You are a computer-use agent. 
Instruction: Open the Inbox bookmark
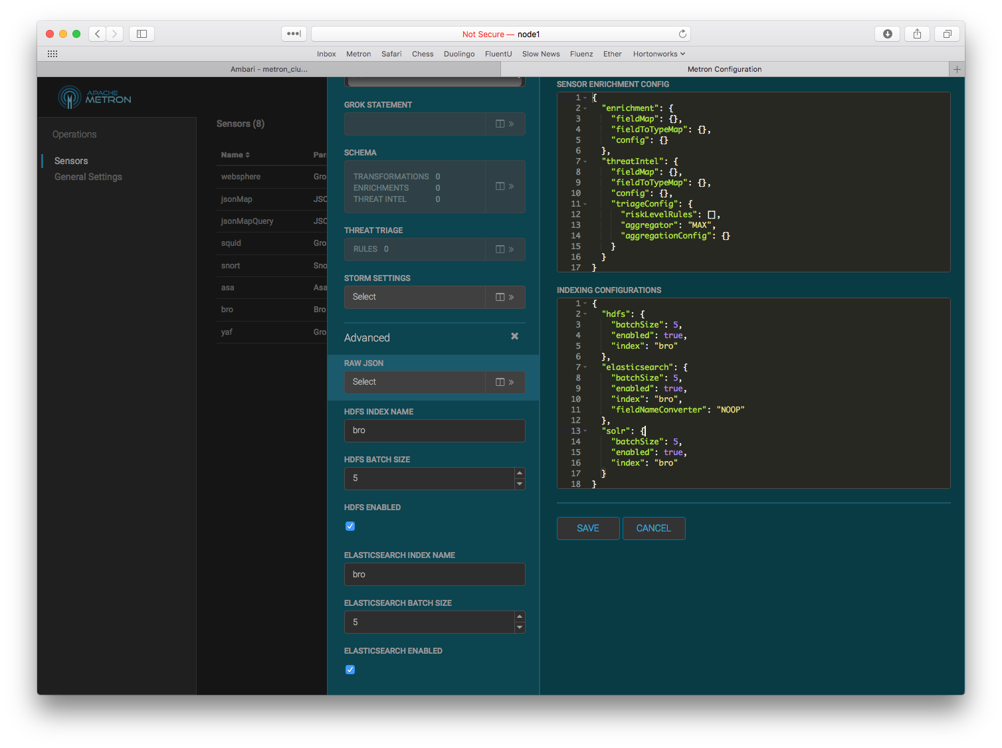(326, 54)
